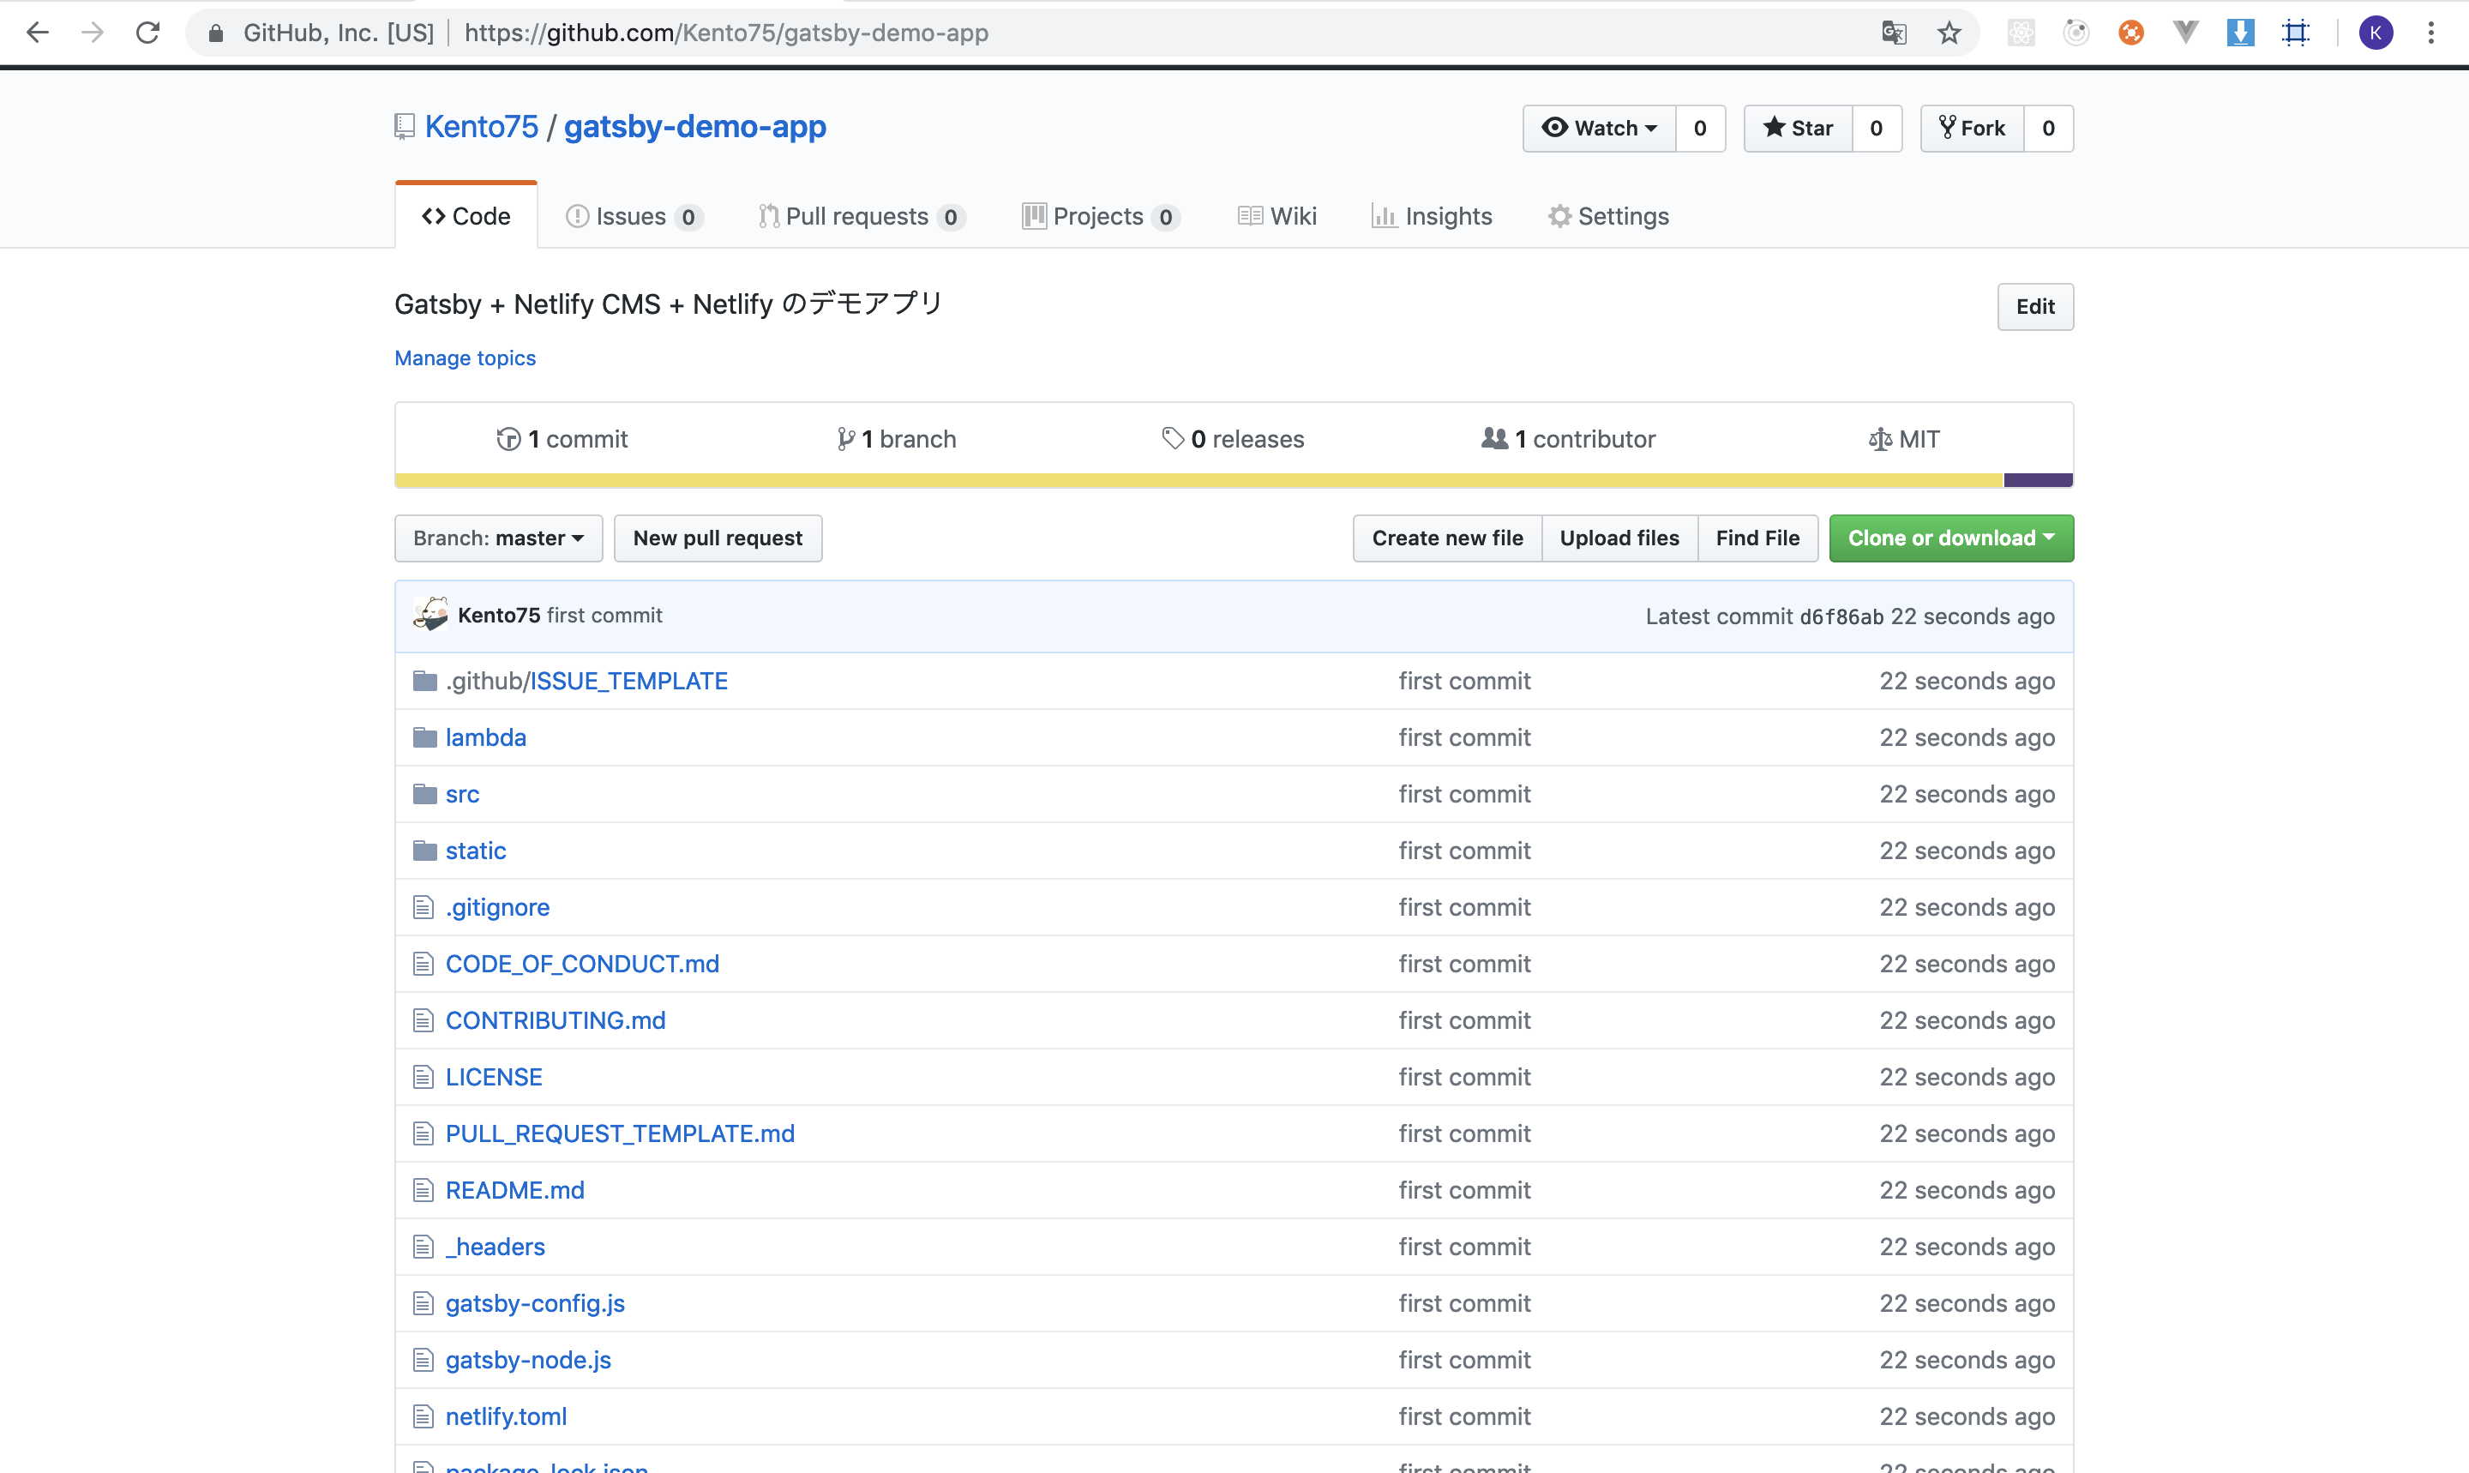Open the Manage topics link
Screen dimensions: 2469x1473
point(465,358)
